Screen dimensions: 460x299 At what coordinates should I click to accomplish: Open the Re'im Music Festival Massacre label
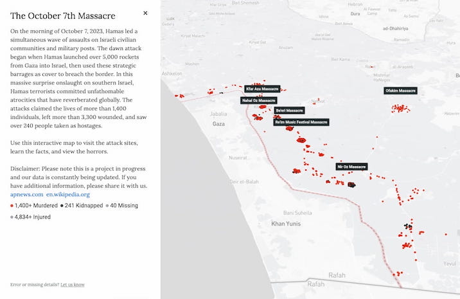(x=301, y=122)
